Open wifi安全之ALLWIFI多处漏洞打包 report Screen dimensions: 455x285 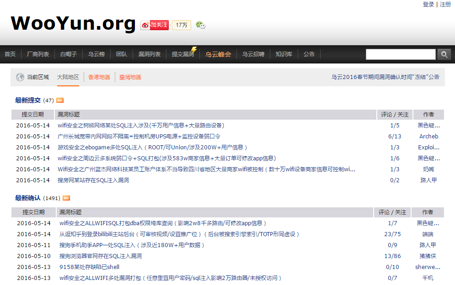171,278
